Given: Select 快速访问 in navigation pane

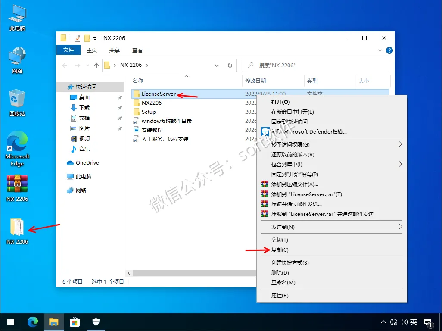Looking at the screenshot, I should pyautogui.click(x=90, y=87).
